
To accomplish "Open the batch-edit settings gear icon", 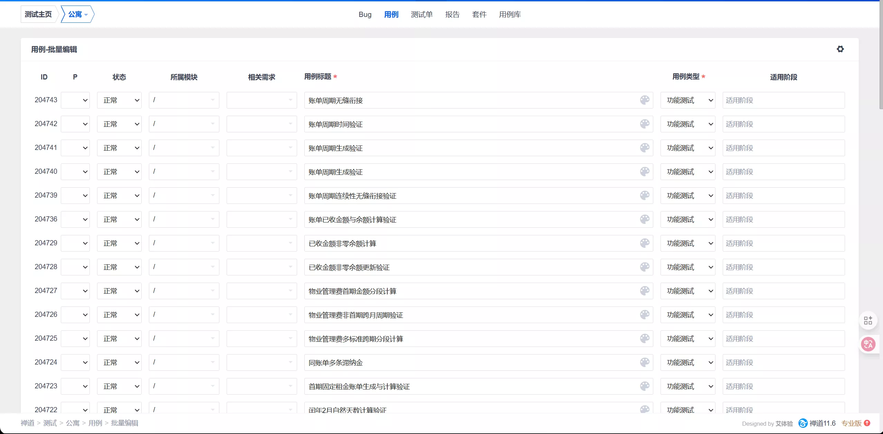I will (840, 49).
